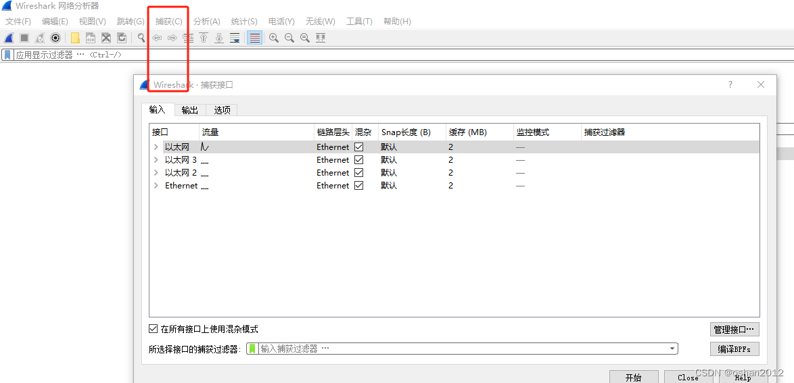Sort by the 流量 column header
The image size is (794, 383).
pos(257,132)
